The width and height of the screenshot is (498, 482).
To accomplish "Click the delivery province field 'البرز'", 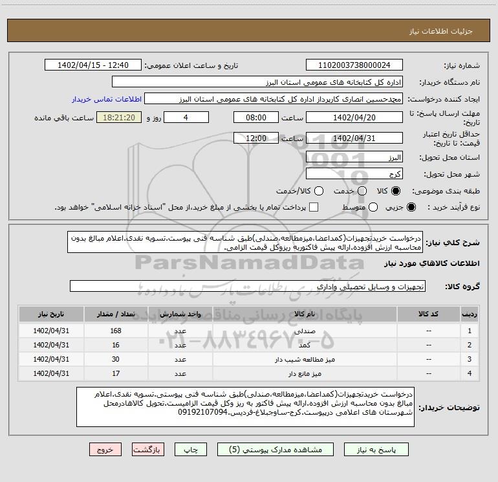I will pyautogui.click(x=354, y=157).
